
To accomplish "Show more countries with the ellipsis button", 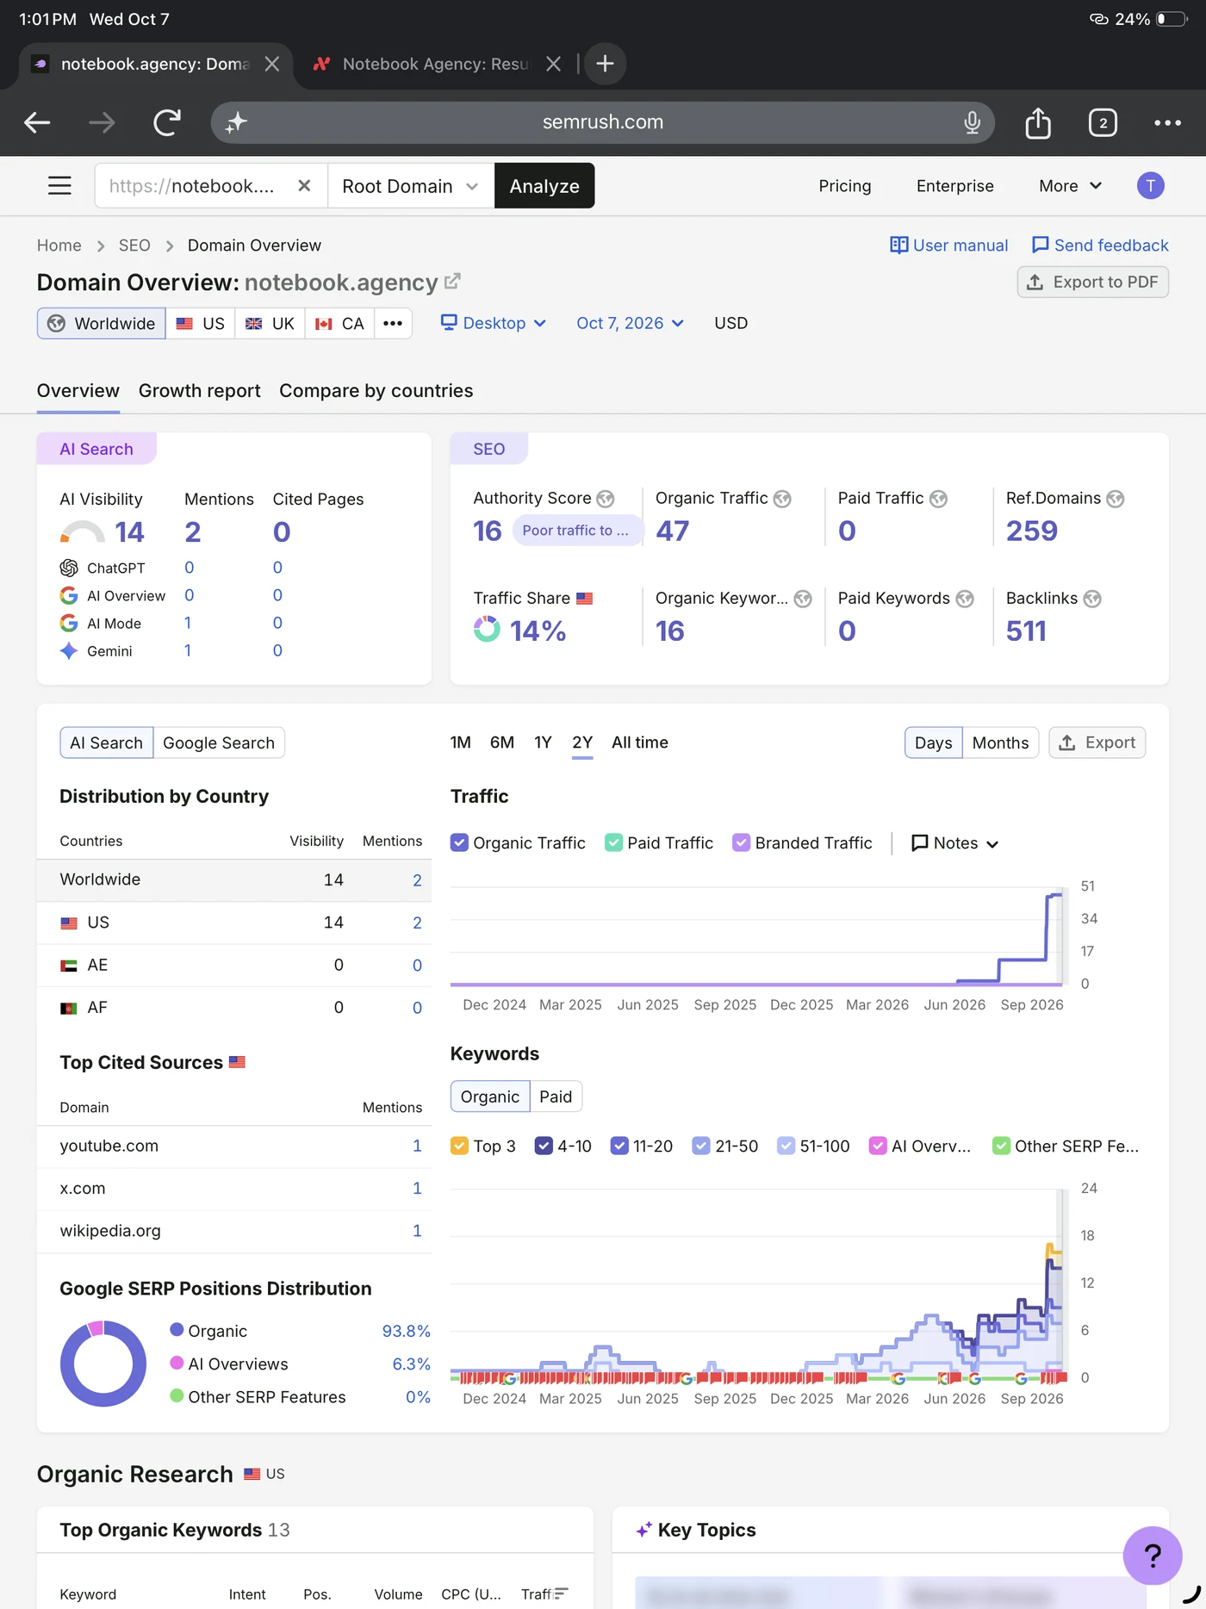I will click(x=393, y=323).
